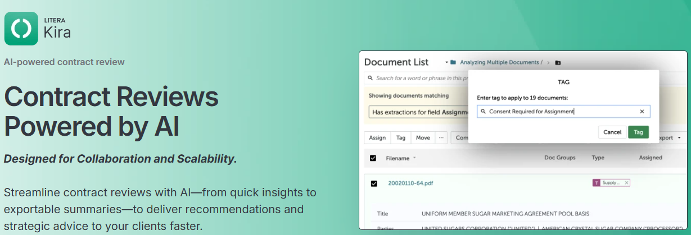Click the Uniform Member Sugar Marketing Agreement title
The image size is (691, 235).
(505, 214)
